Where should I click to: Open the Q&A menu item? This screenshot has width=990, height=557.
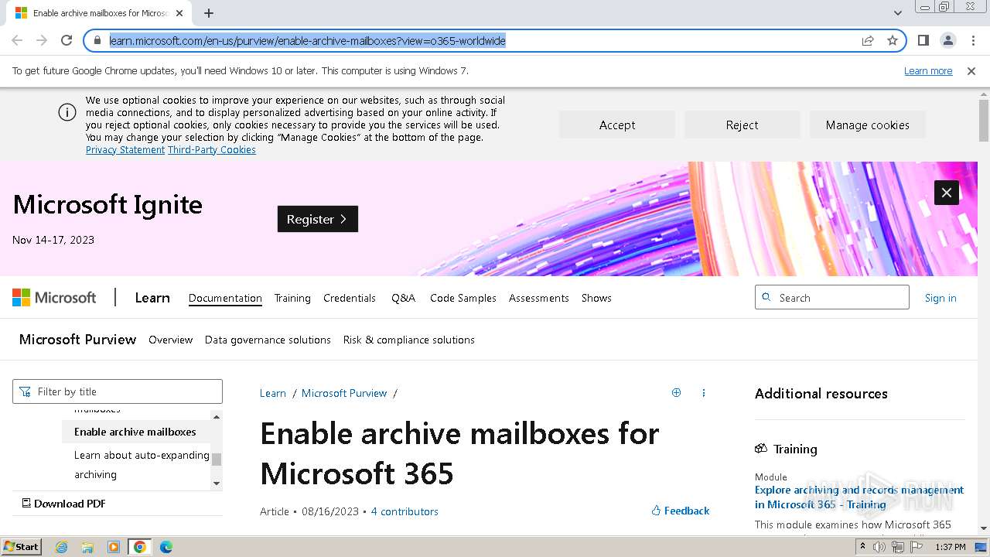coord(403,298)
